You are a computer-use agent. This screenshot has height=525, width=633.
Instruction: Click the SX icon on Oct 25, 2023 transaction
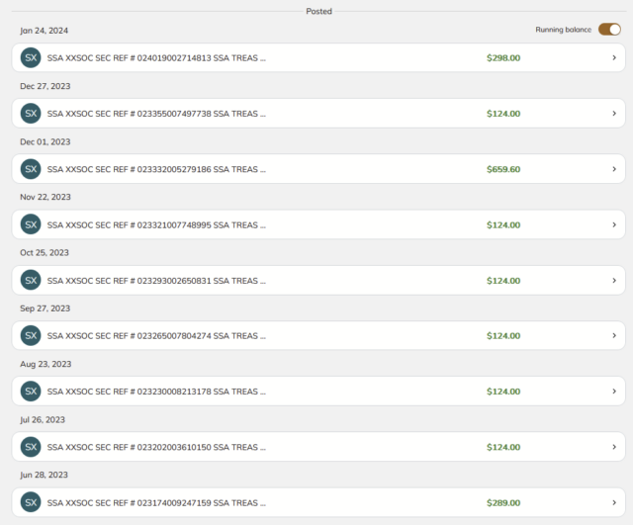(31, 281)
